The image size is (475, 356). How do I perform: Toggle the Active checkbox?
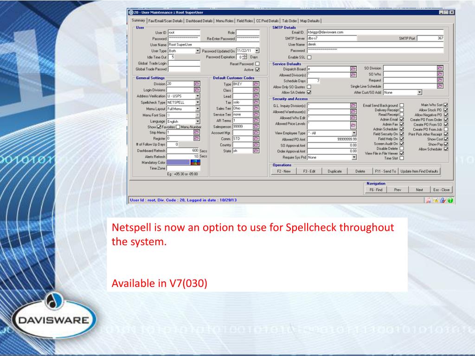pyautogui.click(x=257, y=70)
